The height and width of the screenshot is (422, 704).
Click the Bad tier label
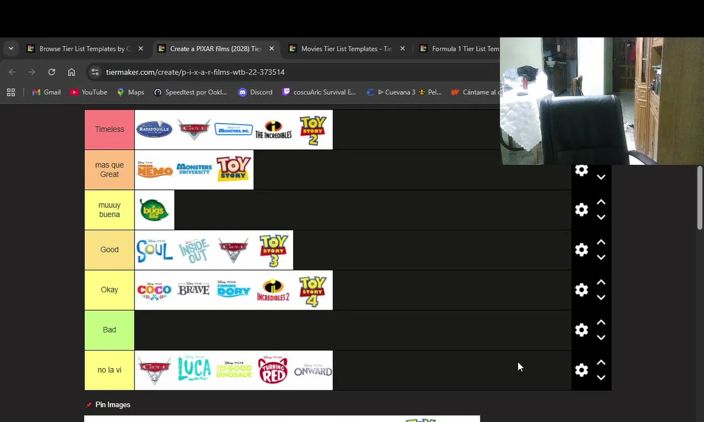click(x=110, y=330)
